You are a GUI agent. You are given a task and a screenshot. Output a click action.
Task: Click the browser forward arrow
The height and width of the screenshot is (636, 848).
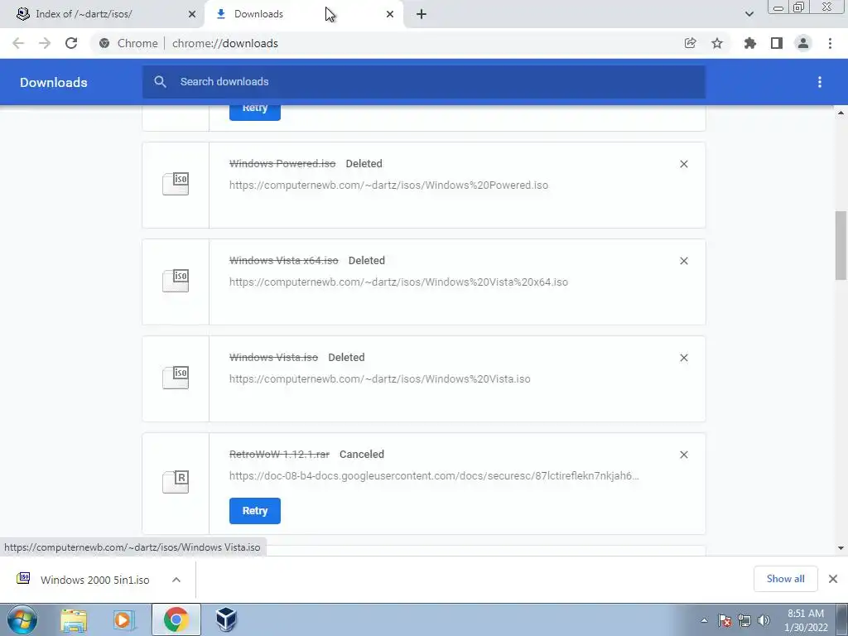click(x=45, y=43)
